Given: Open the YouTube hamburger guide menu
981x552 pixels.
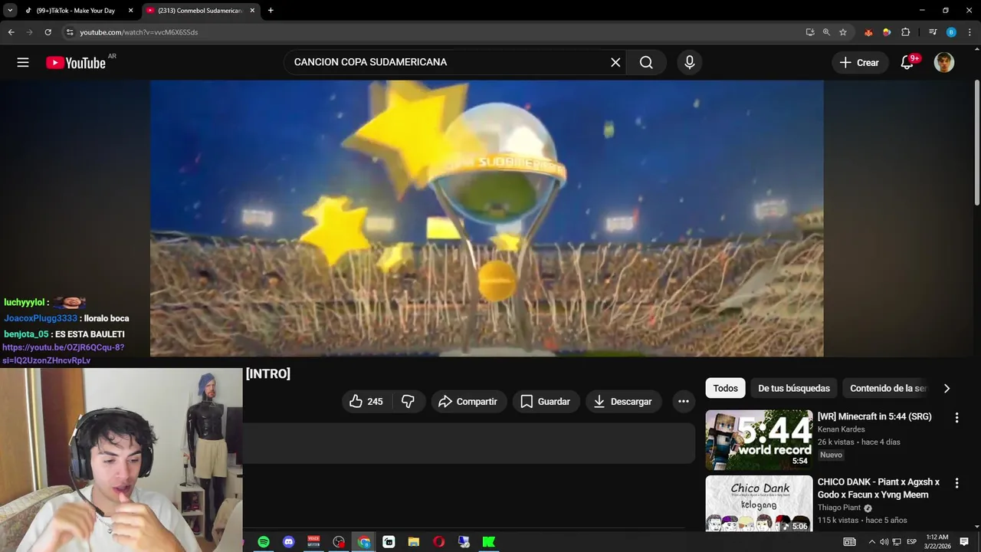Looking at the screenshot, I should pyautogui.click(x=23, y=63).
